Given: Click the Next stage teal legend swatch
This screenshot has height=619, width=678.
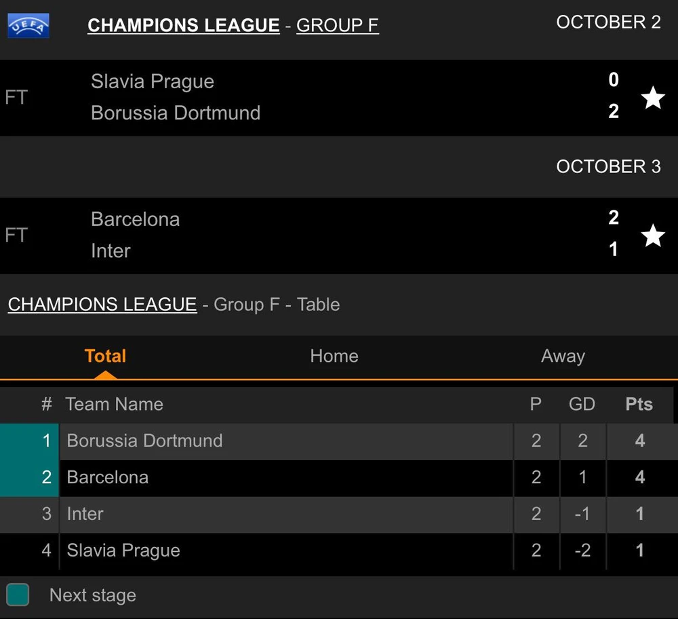Looking at the screenshot, I should 18,595.
